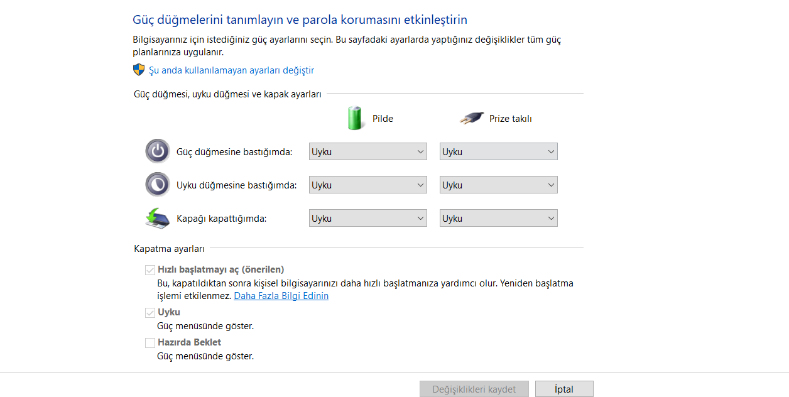
Task: Click the sleep button icon
Action: coord(158,184)
